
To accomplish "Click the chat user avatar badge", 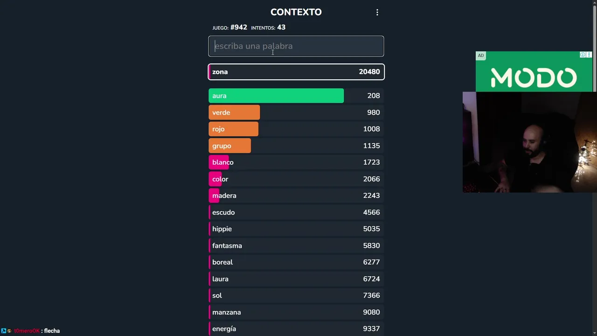I will click(x=9, y=331).
